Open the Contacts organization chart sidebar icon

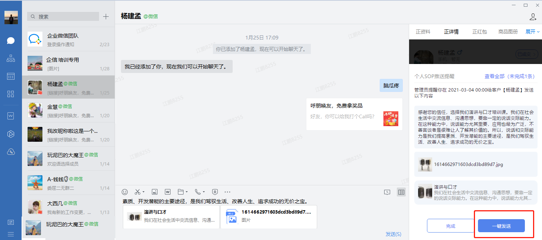click(11, 58)
